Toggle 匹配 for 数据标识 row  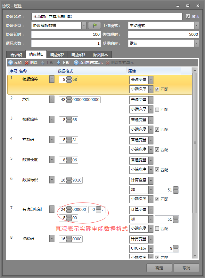[x=157, y=199]
